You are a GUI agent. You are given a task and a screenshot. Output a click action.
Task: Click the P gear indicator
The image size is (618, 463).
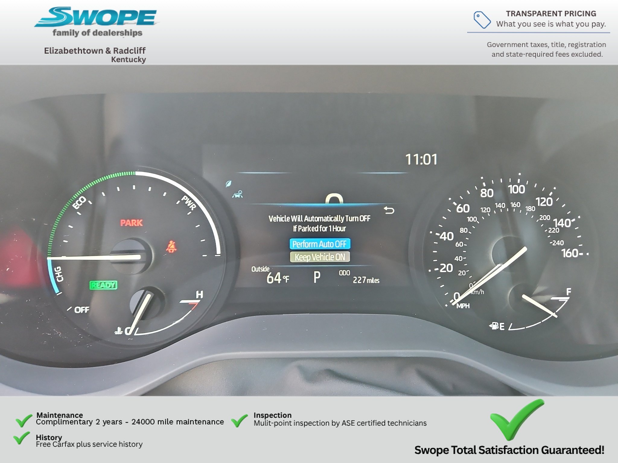click(x=317, y=277)
